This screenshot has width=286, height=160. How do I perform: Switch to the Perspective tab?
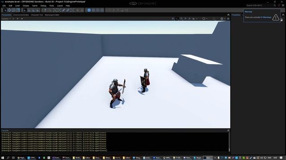coord(7,15)
